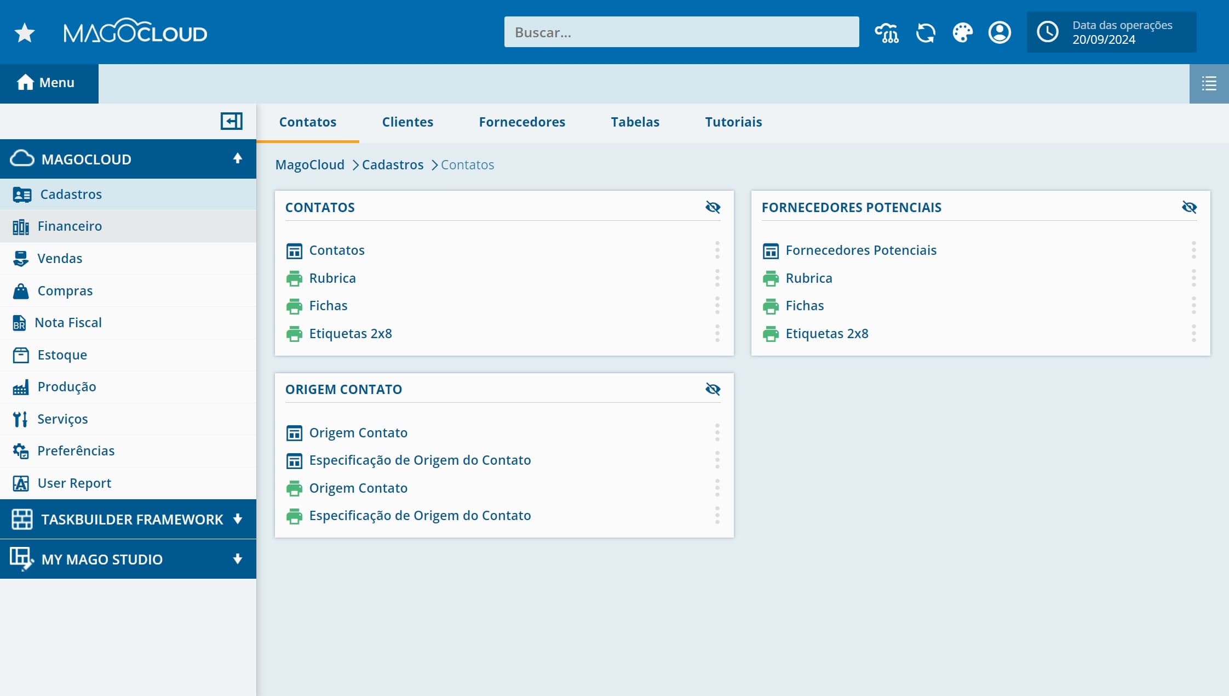Open options dots for Rubrica in Contatos panel
This screenshot has height=696, width=1229.
[717, 278]
